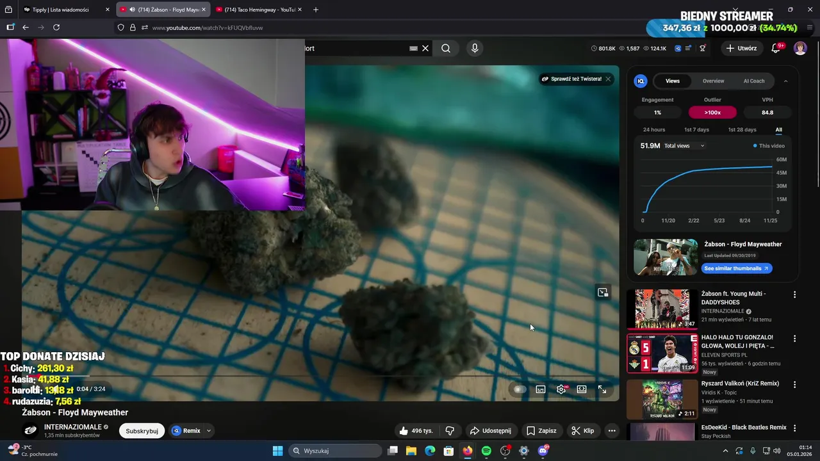This screenshot has width=820, height=461.
Task: Open the account avatar menu
Action: coord(800,48)
